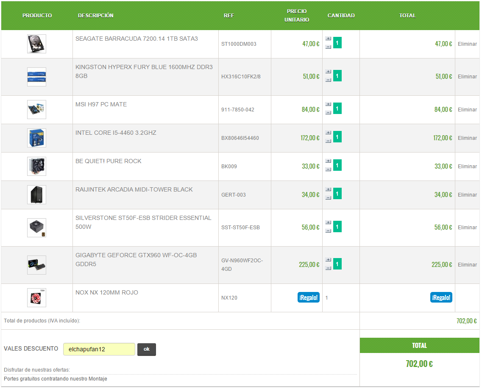Open GIGABYTE GEFORCE GTX960 WF-OC-4GB description
The image size is (482, 389).
(136, 260)
